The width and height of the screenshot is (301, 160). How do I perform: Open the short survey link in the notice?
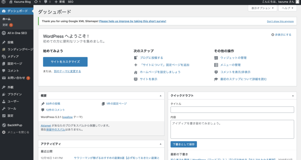[133, 21]
